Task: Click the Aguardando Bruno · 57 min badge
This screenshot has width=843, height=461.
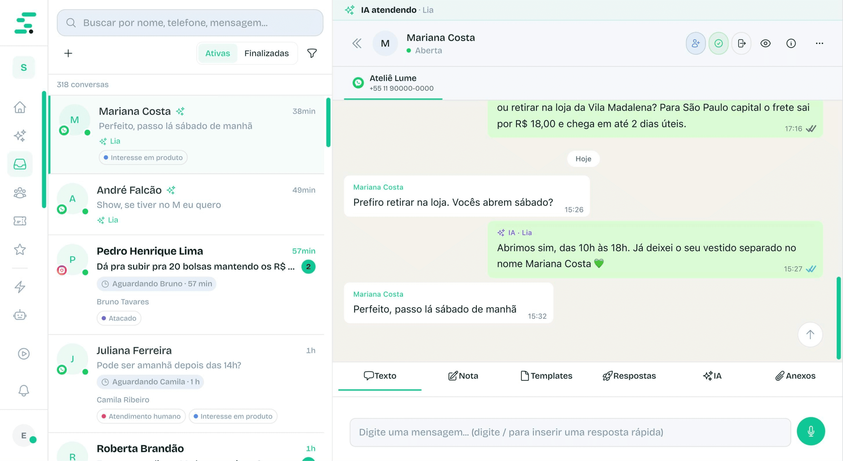Action: [157, 284]
